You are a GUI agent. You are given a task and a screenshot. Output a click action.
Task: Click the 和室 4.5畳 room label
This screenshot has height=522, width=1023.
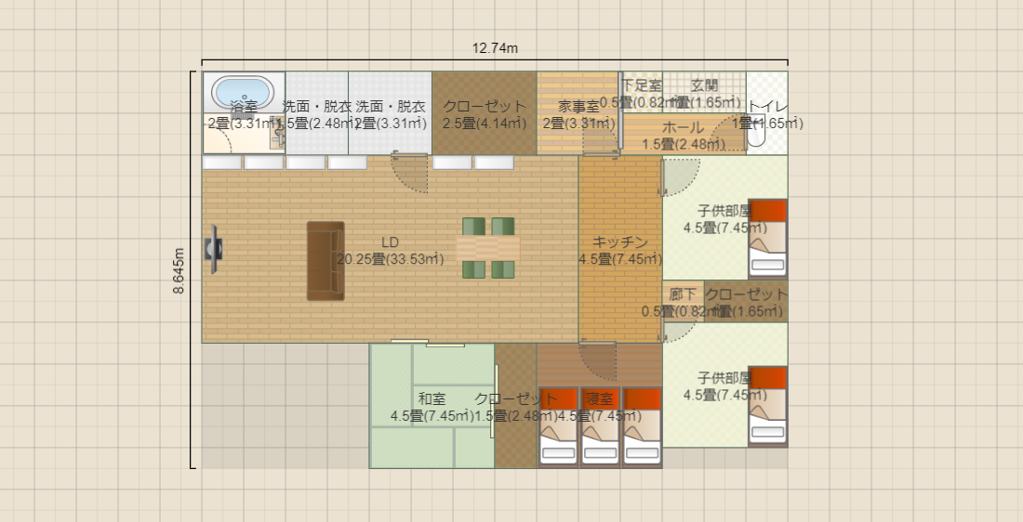432,407
